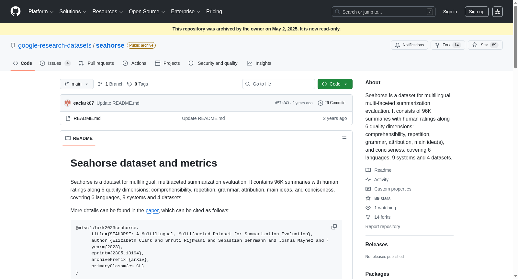Click the star icon beside 89 stars
The width and height of the screenshot is (518, 279).
(368, 198)
